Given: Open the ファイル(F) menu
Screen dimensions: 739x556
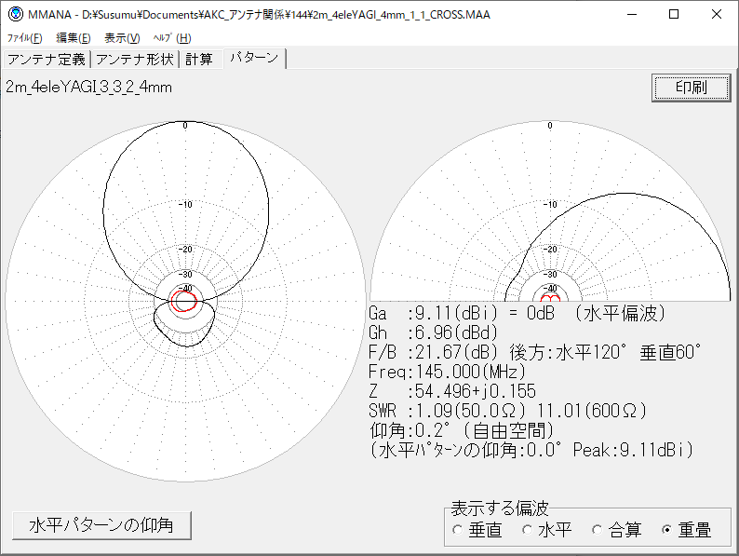Looking at the screenshot, I should tap(25, 38).
